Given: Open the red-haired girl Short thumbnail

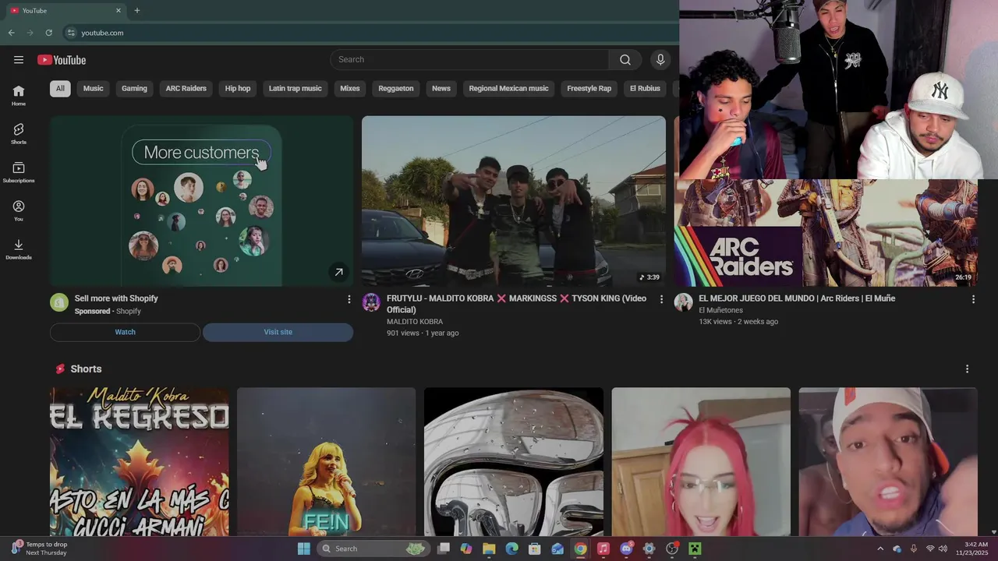Looking at the screenshot, I should pyautogui.click(x=701, y=461).
